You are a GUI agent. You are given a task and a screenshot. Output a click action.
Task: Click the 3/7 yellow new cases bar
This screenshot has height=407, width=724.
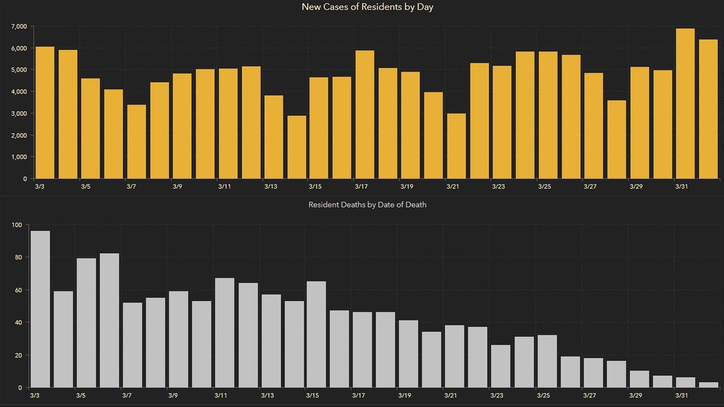pyautogui.click(x=136, y=141)
